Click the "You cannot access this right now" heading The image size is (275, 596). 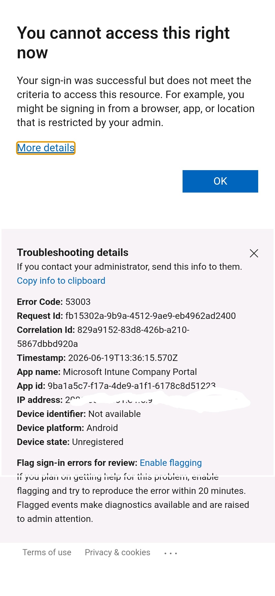(123, 43)
